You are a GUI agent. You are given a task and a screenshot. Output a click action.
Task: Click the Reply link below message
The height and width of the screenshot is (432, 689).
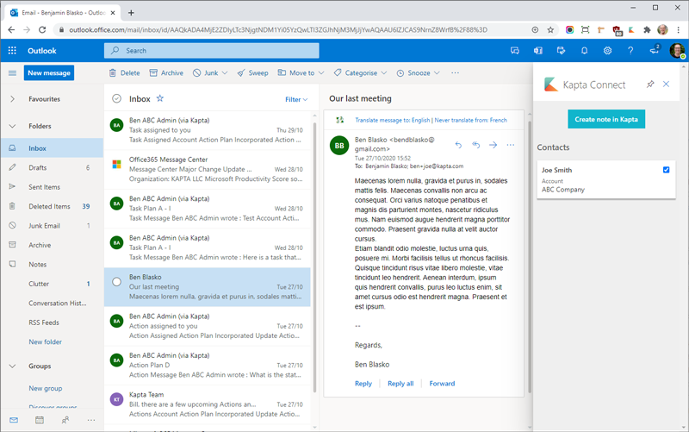[x=363, y=384]
